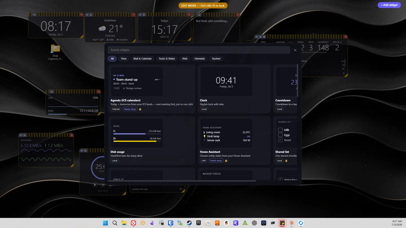The width and height of the screenshot is (406, 228).
Task: Click Local tag under Disk usage
Action: pyautogui.click(x=114, y=161)
